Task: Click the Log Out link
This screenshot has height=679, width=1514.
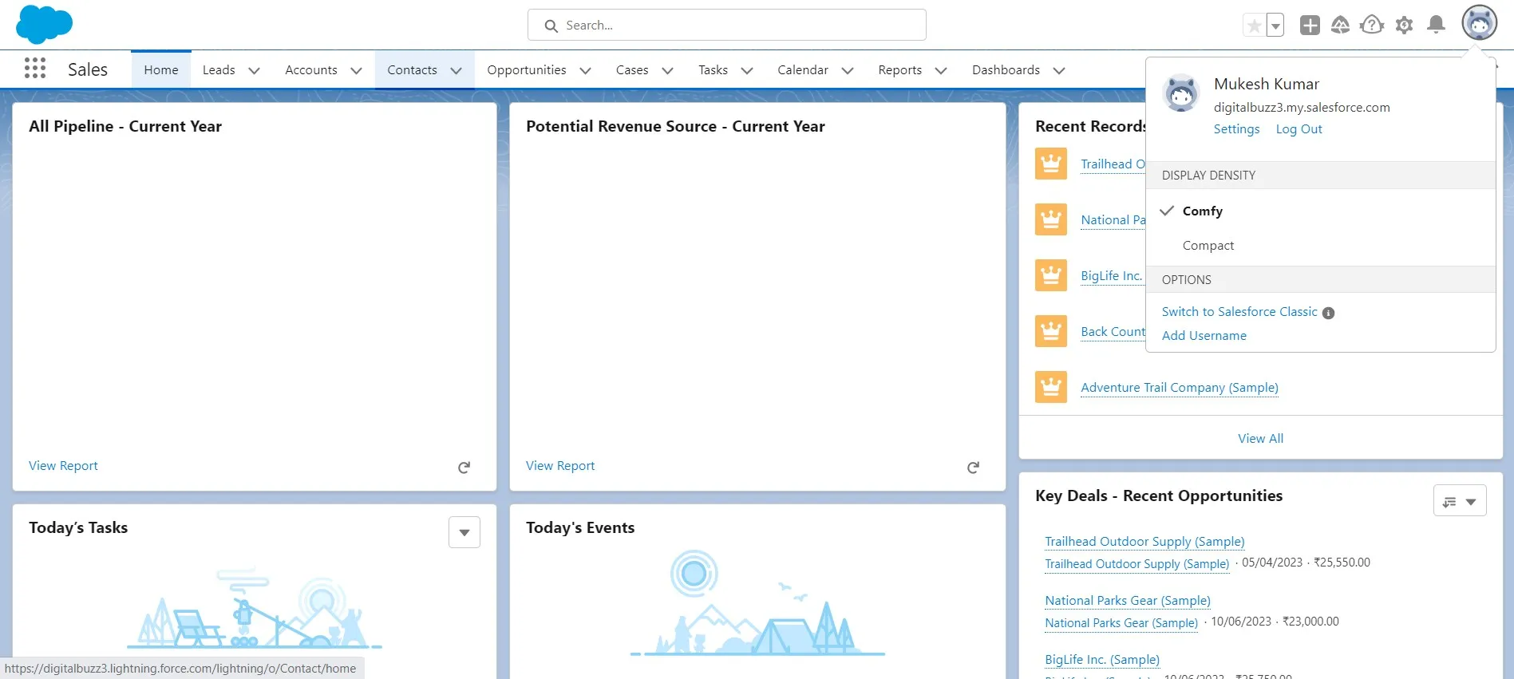Action: [x=1299, y=129]
